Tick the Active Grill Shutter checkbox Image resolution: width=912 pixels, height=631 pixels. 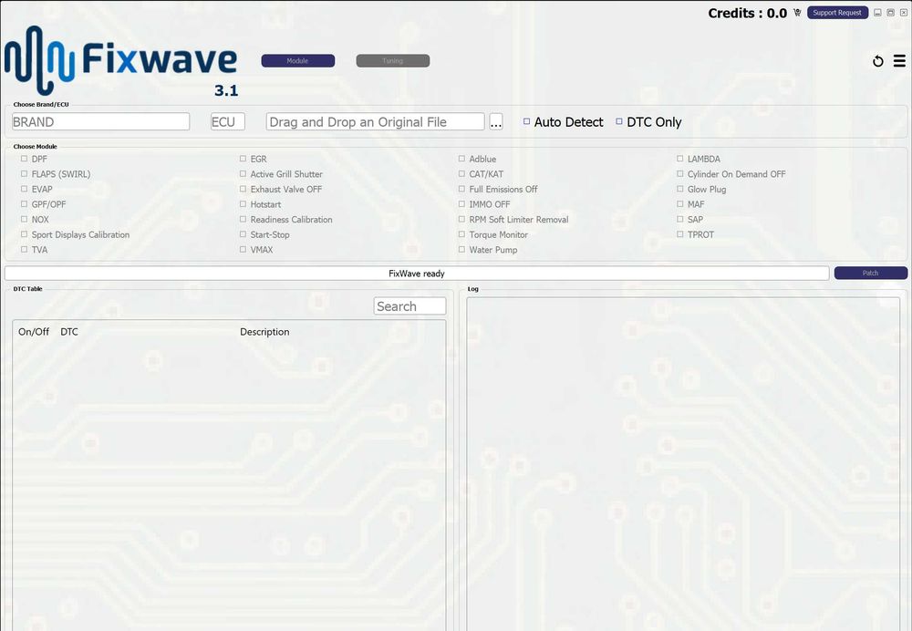(243, 173)
